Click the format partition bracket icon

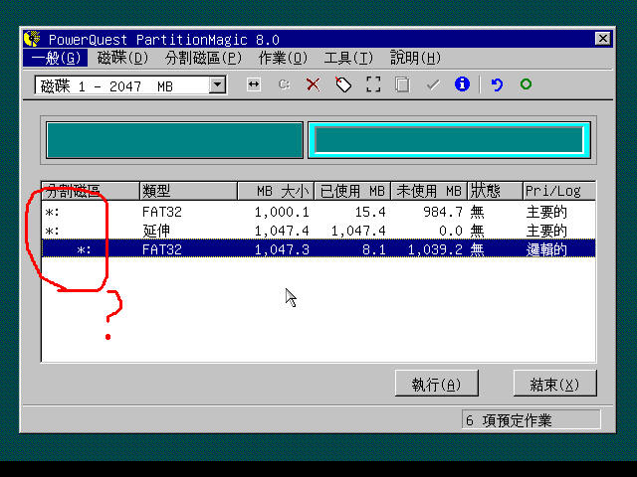click(373, 84)
